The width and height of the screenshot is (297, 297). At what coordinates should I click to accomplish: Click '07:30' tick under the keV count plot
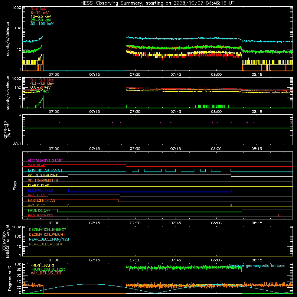[135, 75]
